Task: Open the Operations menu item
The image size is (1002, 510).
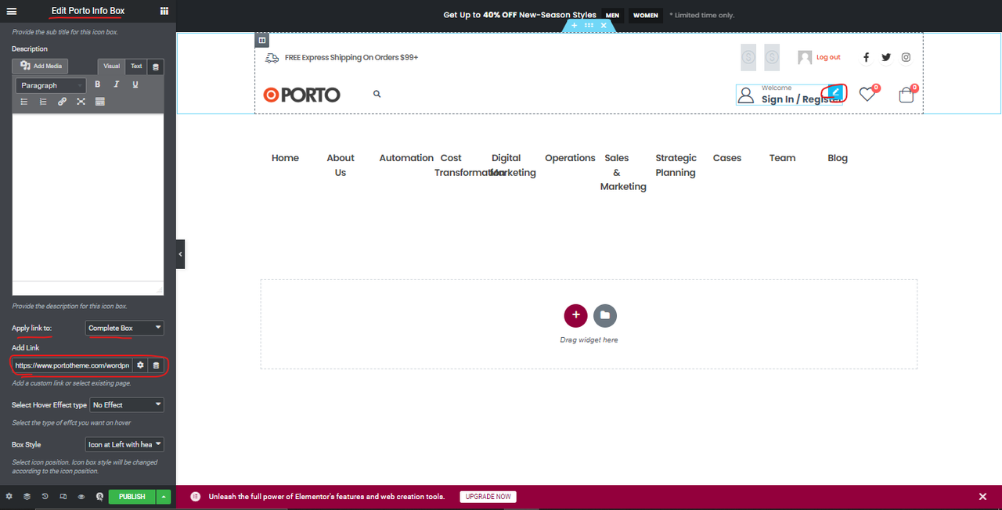Action: click(570, 158)
